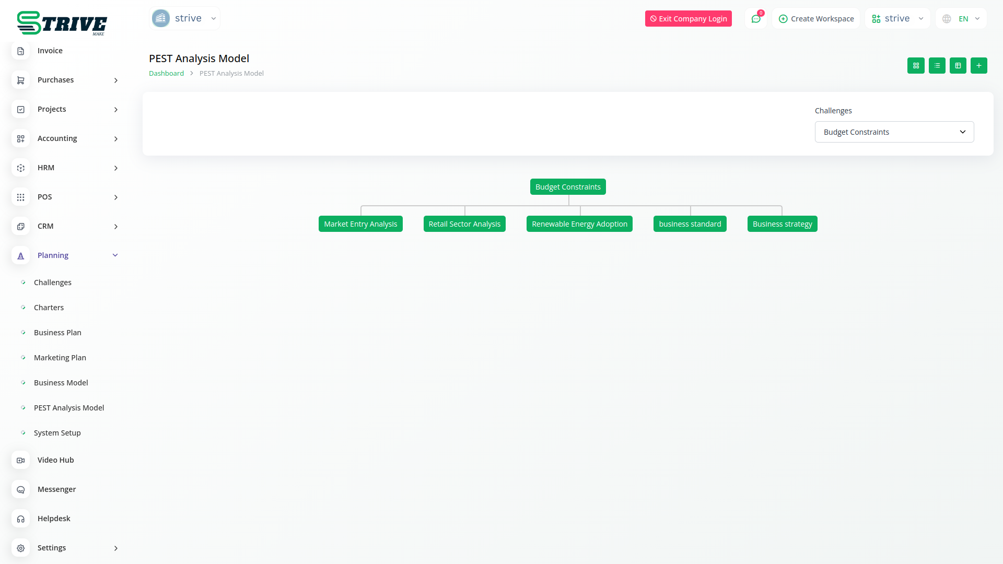Click the Create Workspace button
This screenshot has height=564, width=1003.
816,19
